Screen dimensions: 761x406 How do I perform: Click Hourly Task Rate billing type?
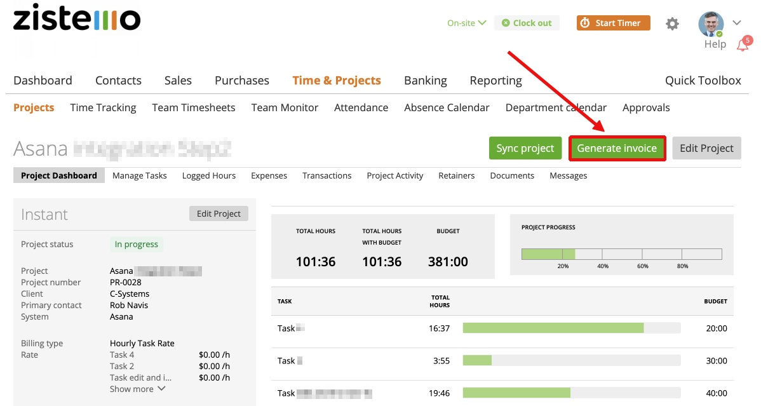click(142, 343)
